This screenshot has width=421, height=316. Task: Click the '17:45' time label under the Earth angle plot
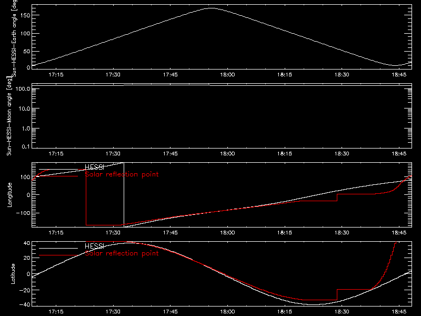pos(170,75)
